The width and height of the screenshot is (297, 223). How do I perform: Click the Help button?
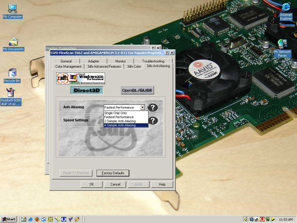pyautogui.click(x=162, y=184)
